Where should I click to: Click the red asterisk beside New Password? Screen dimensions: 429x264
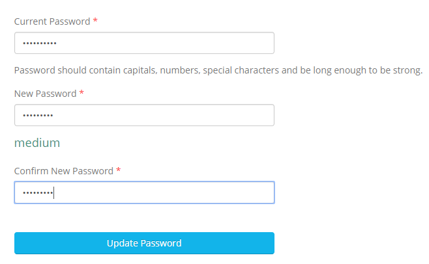[81, 92]
